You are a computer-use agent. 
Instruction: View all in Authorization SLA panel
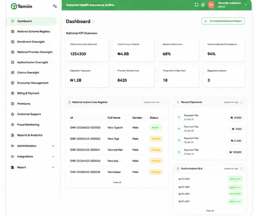point(210,211)
